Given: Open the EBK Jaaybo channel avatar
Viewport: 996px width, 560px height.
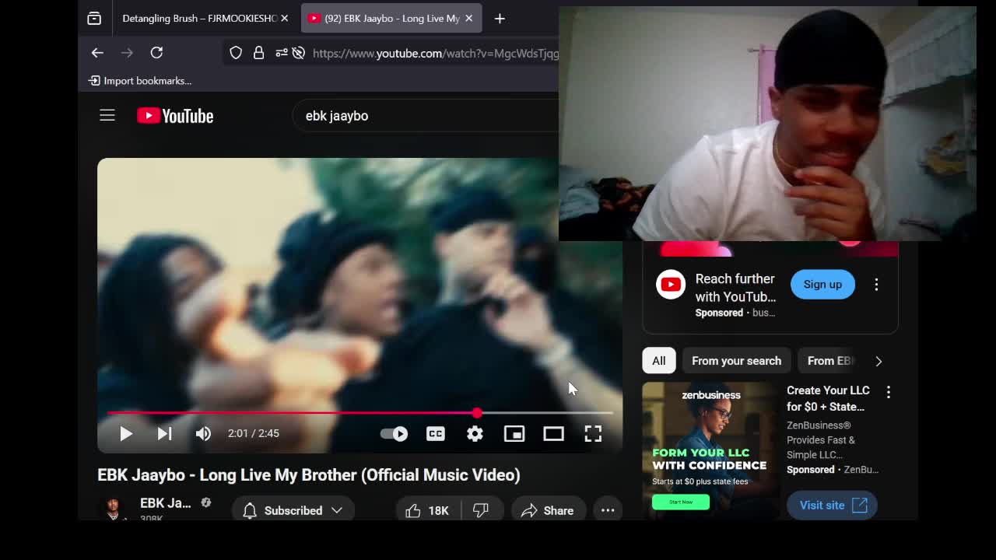Looking at the screenshot, I should click(114, 509).
